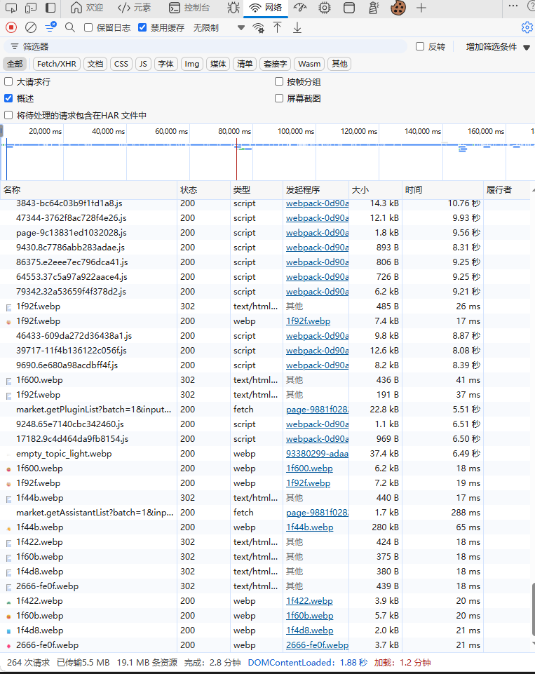Open the bug-shaped Sources panel icon
The height and width of the screenshot is (674, 535).
[x=233, y=8]
